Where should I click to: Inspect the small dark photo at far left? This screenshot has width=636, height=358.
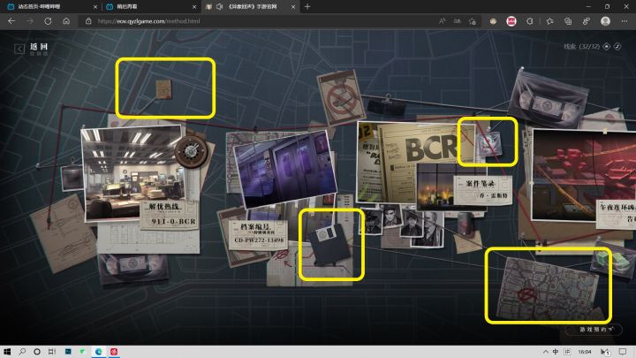pos(72,178)
